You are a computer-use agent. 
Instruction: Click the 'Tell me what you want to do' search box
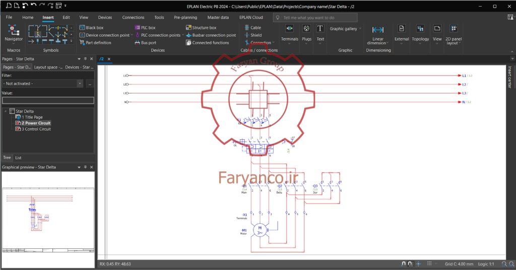tap(315, 18)
